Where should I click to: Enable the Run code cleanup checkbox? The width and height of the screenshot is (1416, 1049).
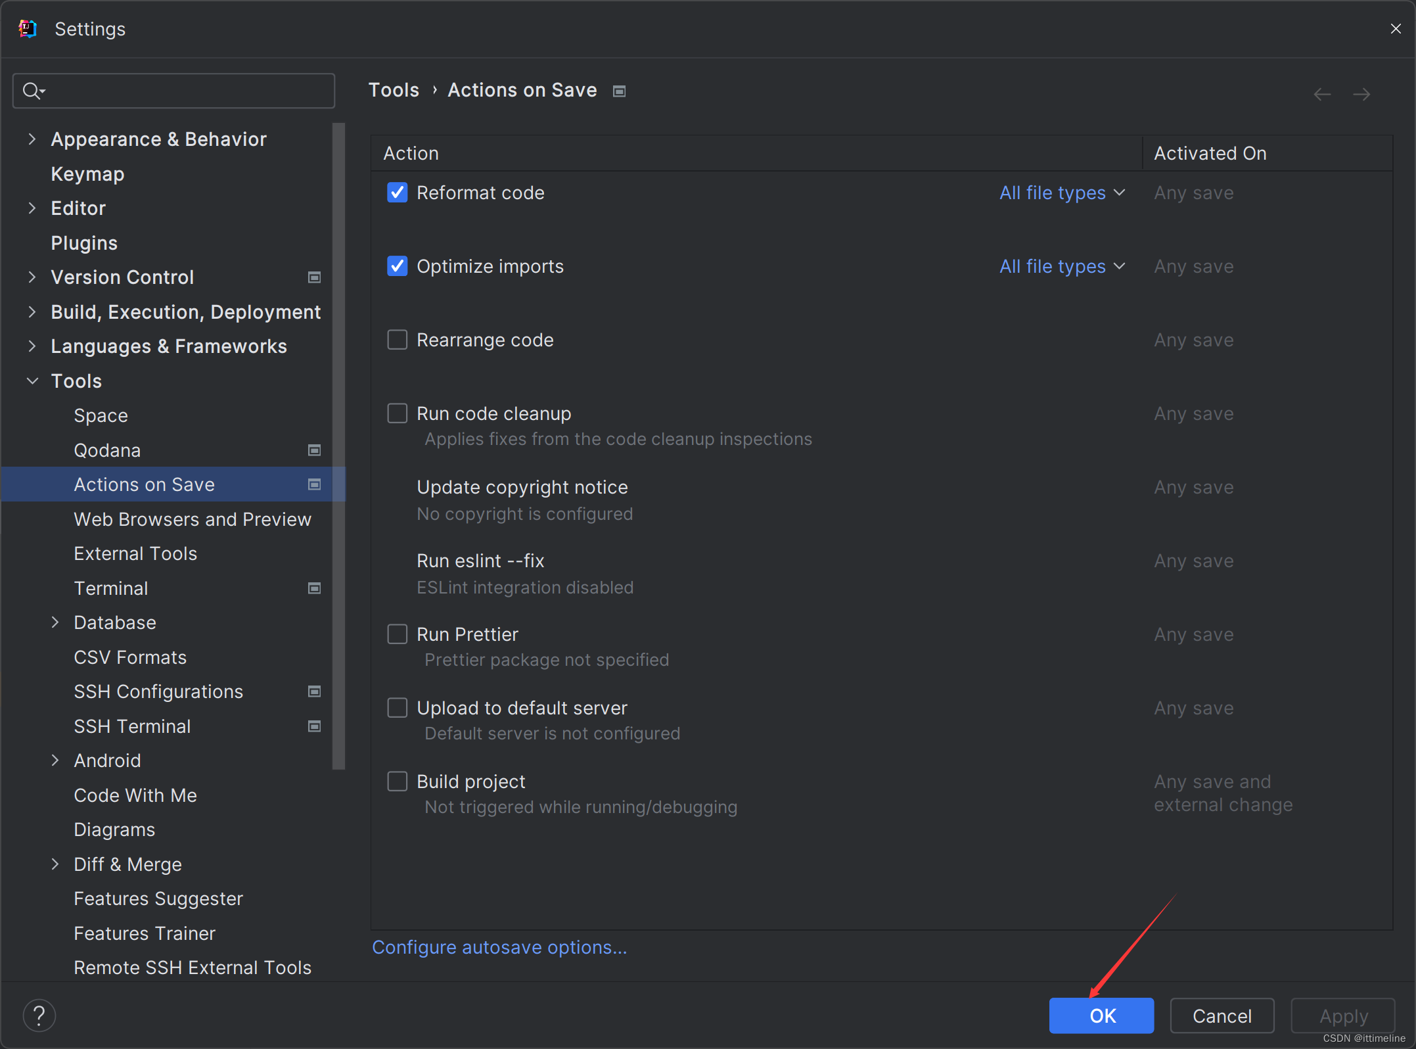(399, 413)
